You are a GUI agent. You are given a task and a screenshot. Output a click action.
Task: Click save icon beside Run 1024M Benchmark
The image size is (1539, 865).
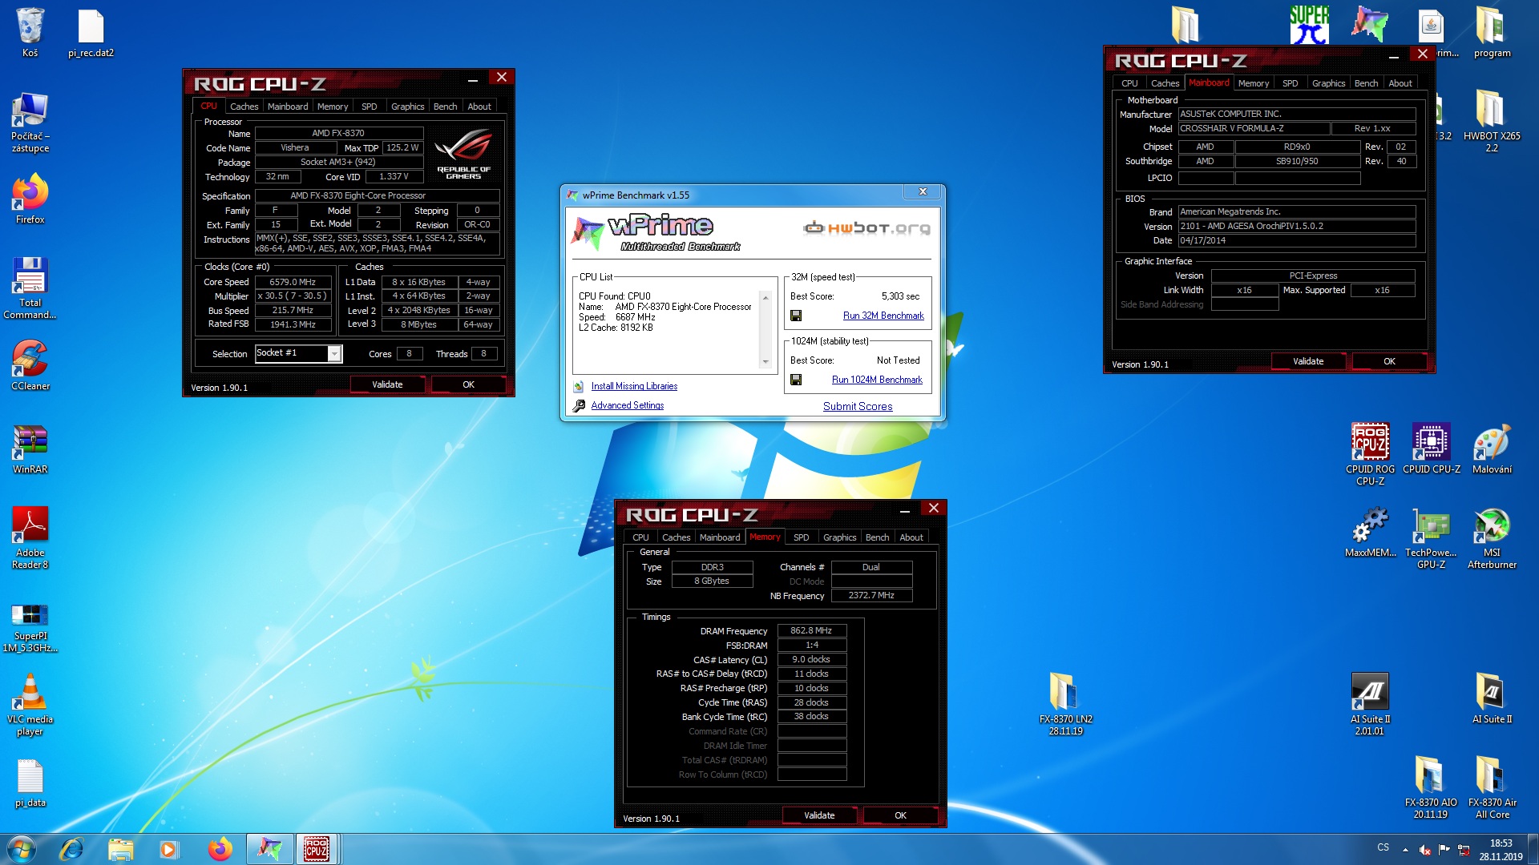pyautogui.click(x=796, y=380)
